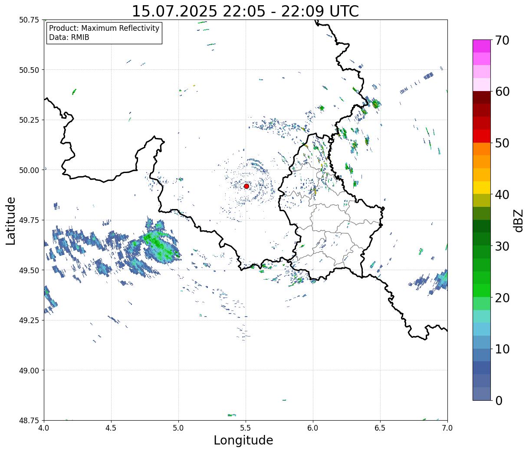Click the latitude tick label 49.25
Screen dimensions: 529x451
coord(30,320)
